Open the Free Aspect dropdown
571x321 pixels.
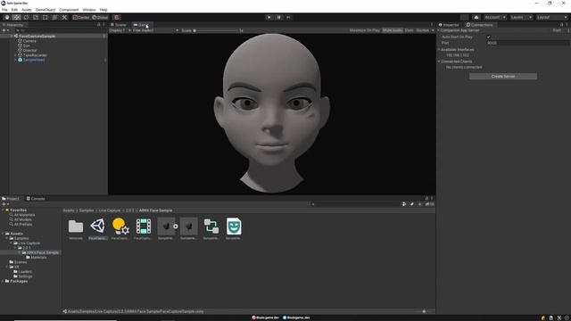pos(155,30)
